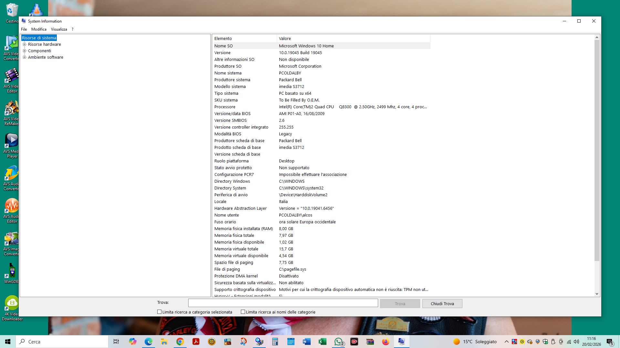Select the Memoria fisica installata (RAM) row
This screenshot has height=348, width=620.
click(x=321, y=229)
